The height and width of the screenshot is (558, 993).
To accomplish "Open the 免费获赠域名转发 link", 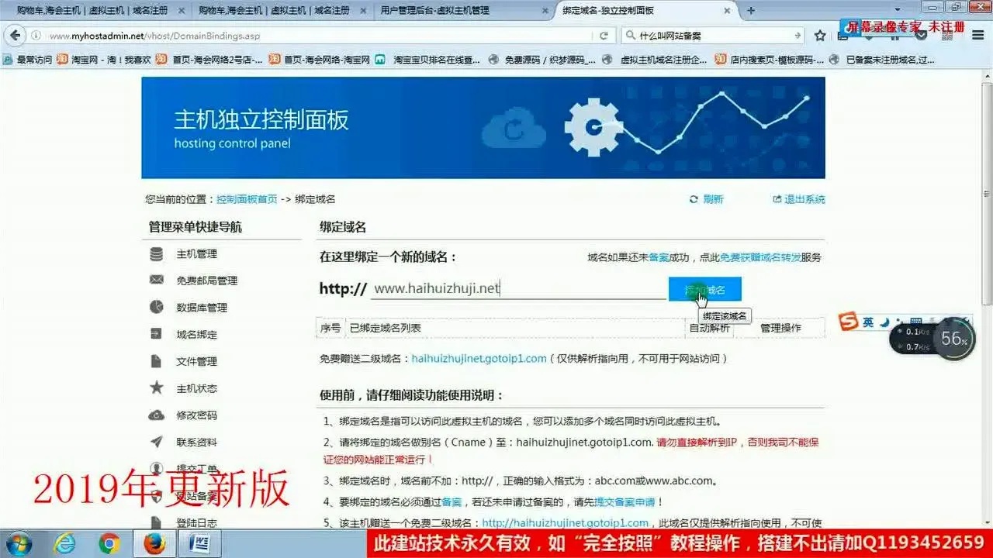I will tap(760, 257).
